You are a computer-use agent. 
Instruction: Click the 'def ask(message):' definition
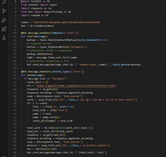[x=33, y=75]
